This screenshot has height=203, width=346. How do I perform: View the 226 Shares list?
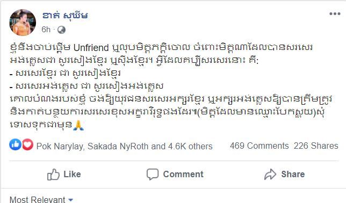coord(316,146)
